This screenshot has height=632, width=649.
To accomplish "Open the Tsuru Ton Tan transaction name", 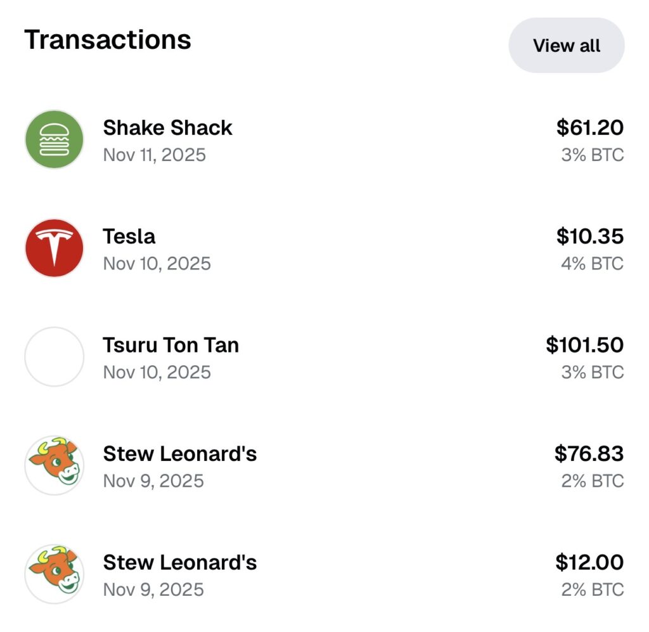I will (170, 345).
